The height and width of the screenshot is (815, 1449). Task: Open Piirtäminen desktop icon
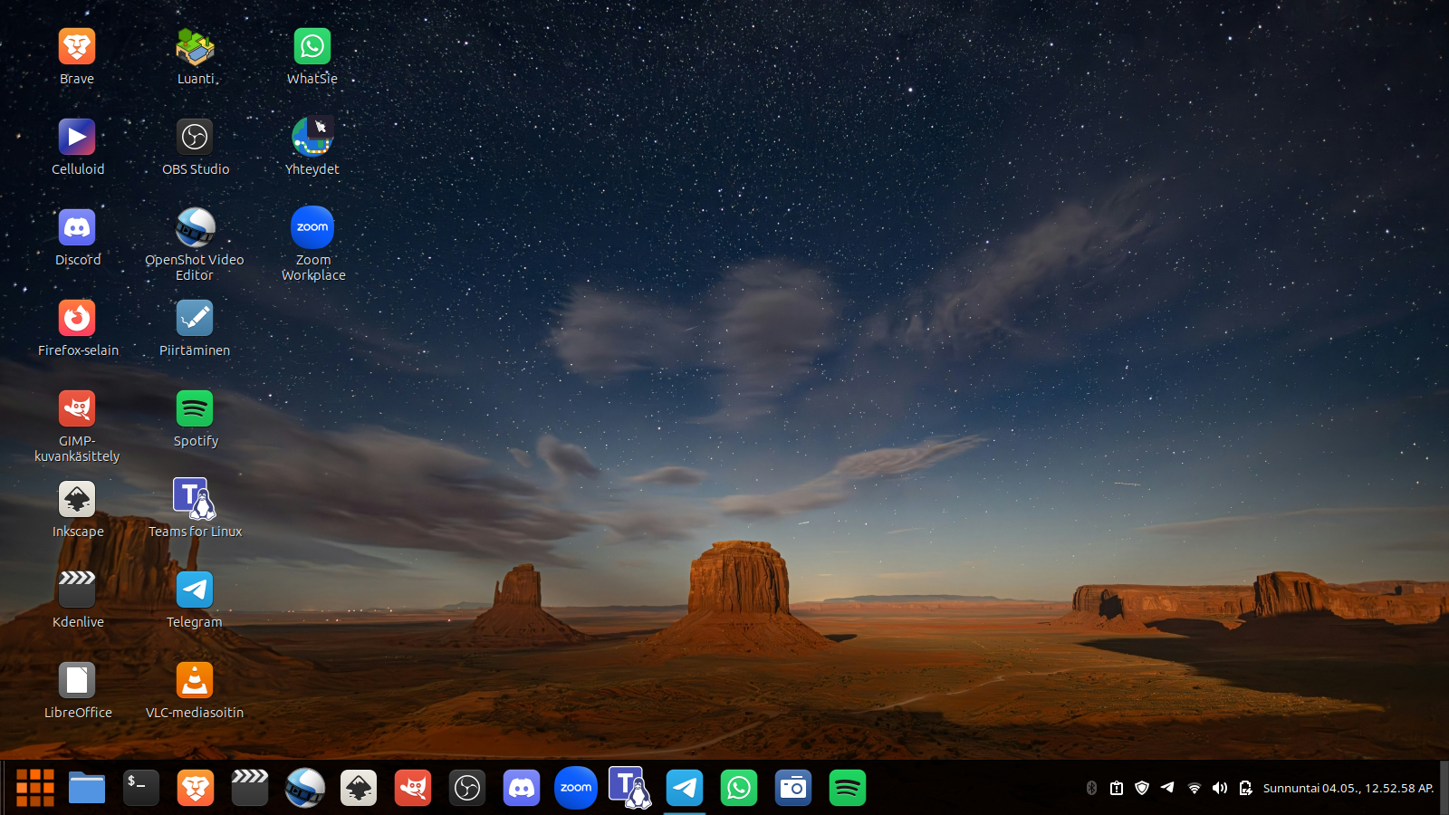[x=195, y=319]
